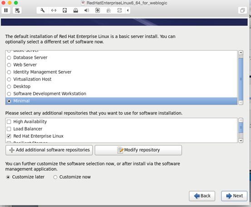This screenshot has height=207, width=251.
Task: Click the hard disk toolbar icon
Action: (64, 10)
